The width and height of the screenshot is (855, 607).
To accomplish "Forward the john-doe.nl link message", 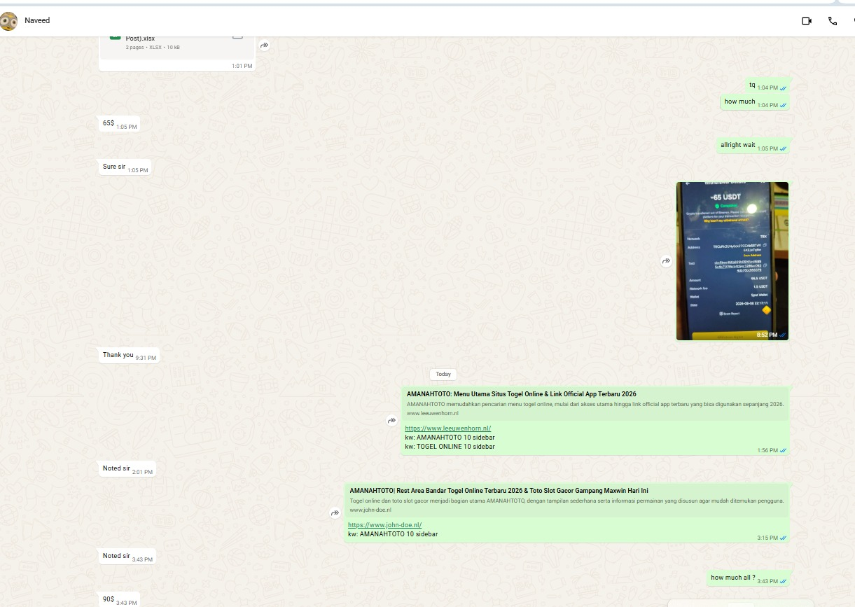I will coord(335,513).
